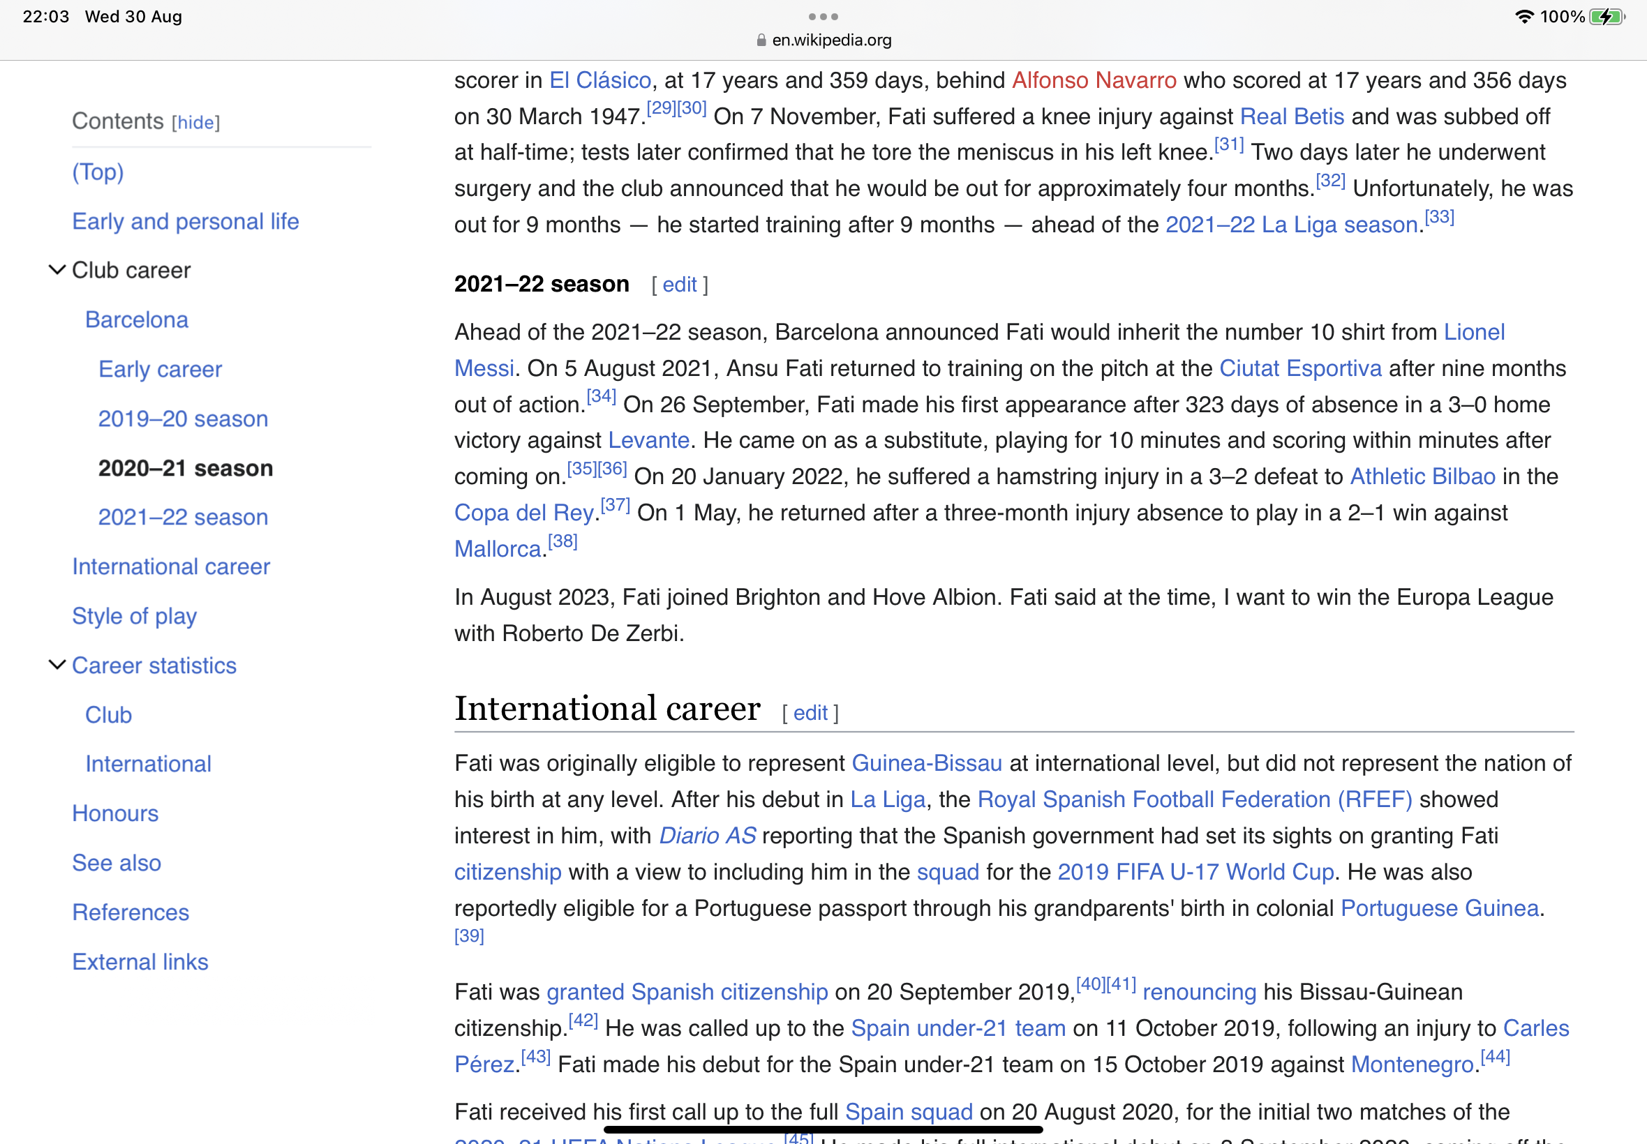Tap the battery charging icon

1607,17
